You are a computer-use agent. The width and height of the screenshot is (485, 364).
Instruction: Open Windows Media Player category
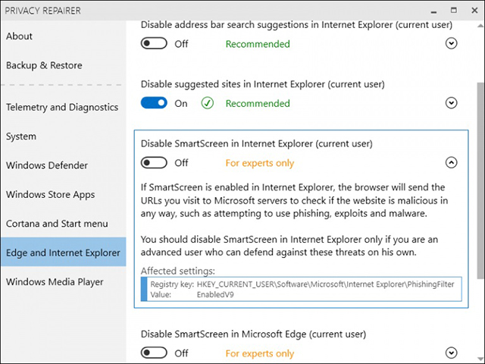pyautogui.click(x=55, y=281)
